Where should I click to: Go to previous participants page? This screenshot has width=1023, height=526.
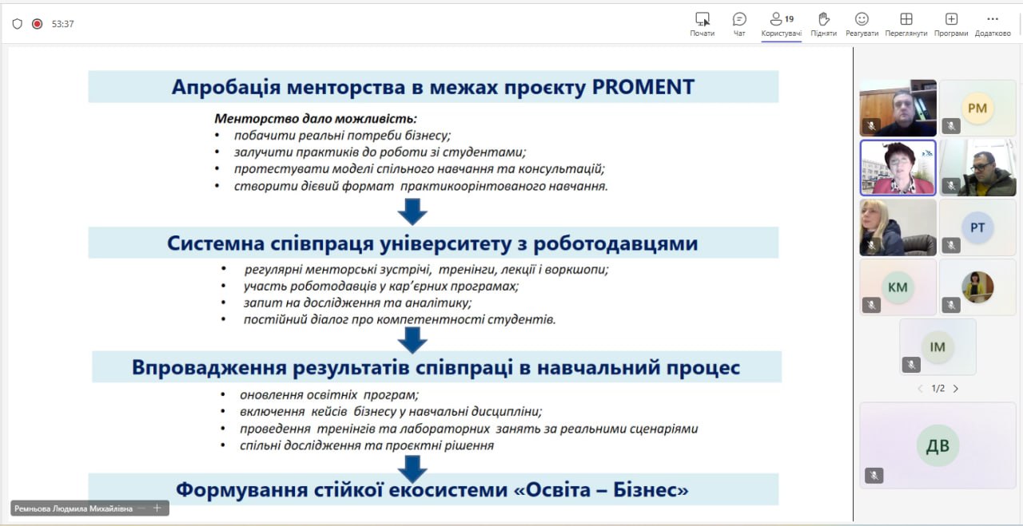click(920, 389)
